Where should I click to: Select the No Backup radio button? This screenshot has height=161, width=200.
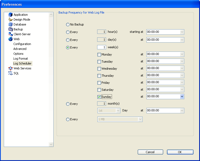point(68,24)
